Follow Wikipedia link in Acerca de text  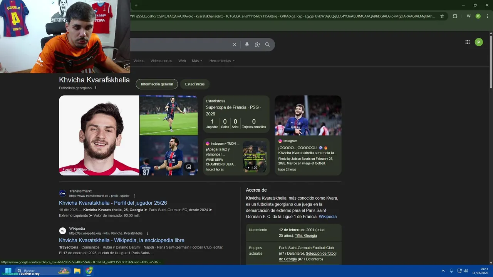(x=327, y=217)
